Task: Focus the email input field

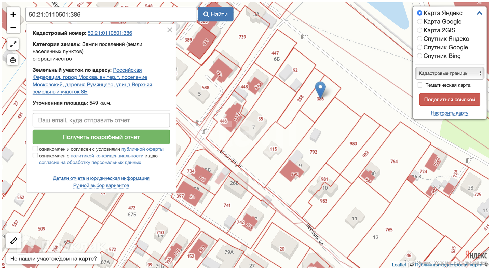Action: click(x=101, y=120)
